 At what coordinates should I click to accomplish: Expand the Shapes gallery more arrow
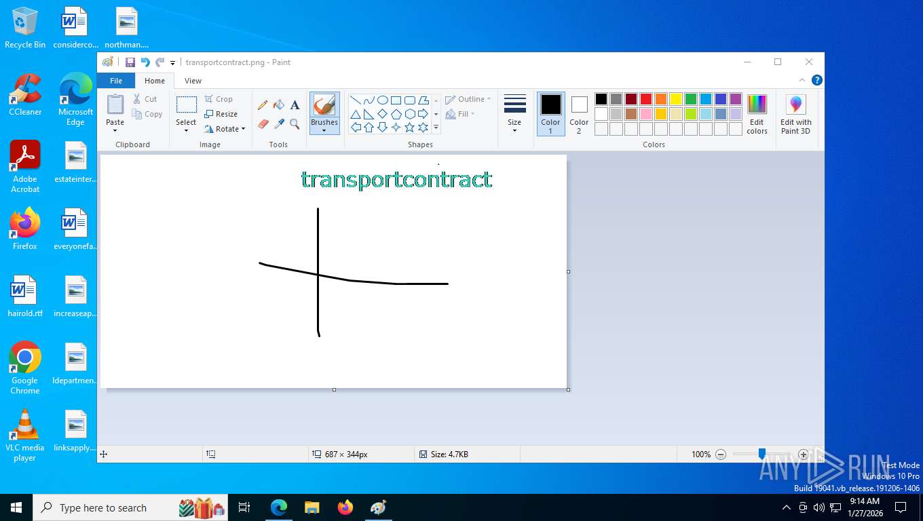point(436,128)
